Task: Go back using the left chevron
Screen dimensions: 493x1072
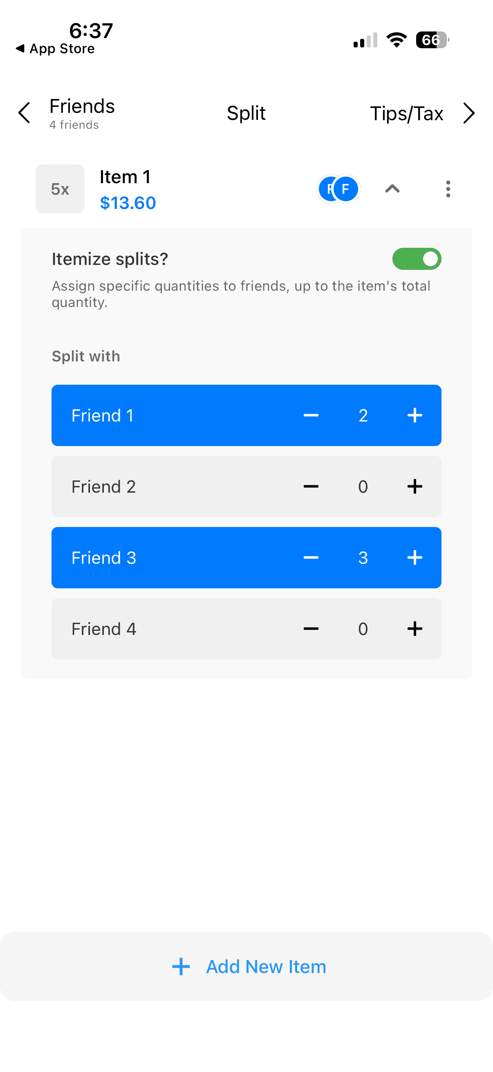Action: click(25, 113)
